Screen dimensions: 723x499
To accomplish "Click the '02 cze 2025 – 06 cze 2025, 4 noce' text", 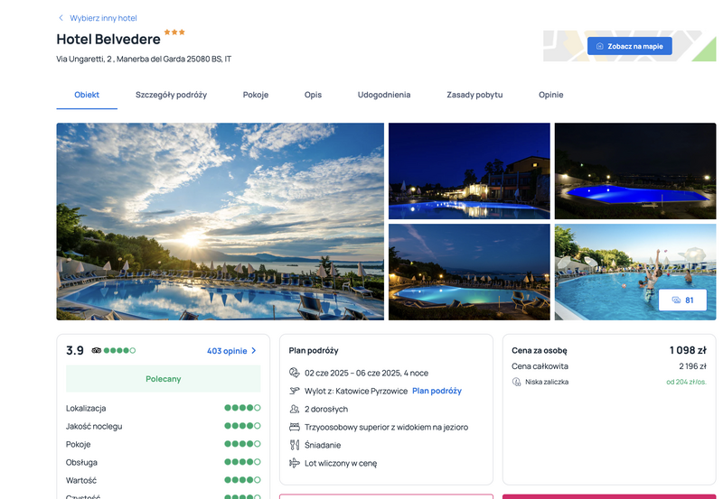I will [x=367, y=373].
